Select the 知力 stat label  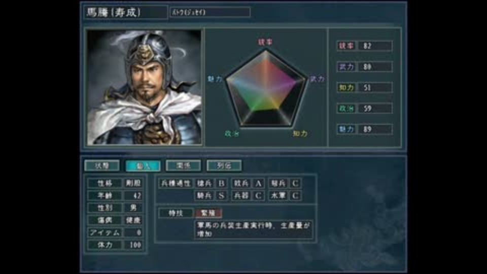point(346,88)
